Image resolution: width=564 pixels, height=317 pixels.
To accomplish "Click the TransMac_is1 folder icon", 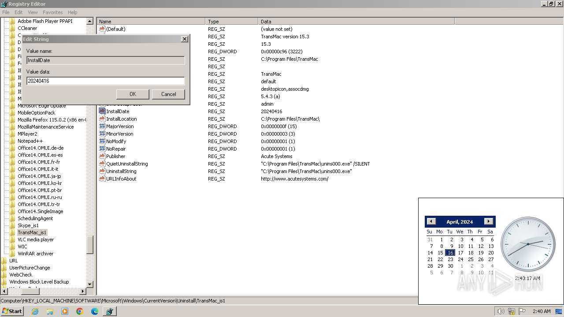I will click(12, 232).
